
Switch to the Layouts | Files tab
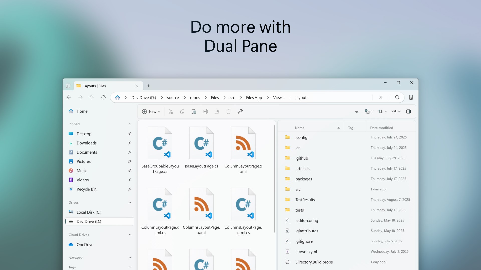(100, 86)
